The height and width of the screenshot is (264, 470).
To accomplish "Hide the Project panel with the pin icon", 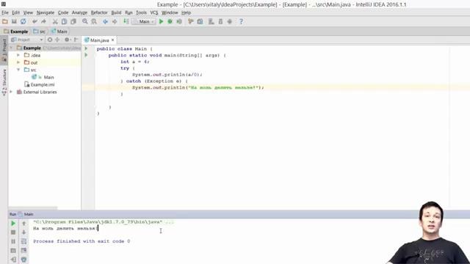I will (76, 40).
